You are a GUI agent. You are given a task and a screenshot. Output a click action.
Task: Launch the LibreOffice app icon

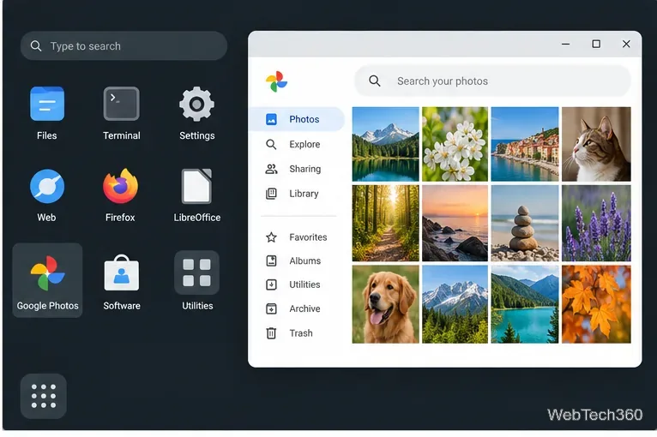point(197,186)
